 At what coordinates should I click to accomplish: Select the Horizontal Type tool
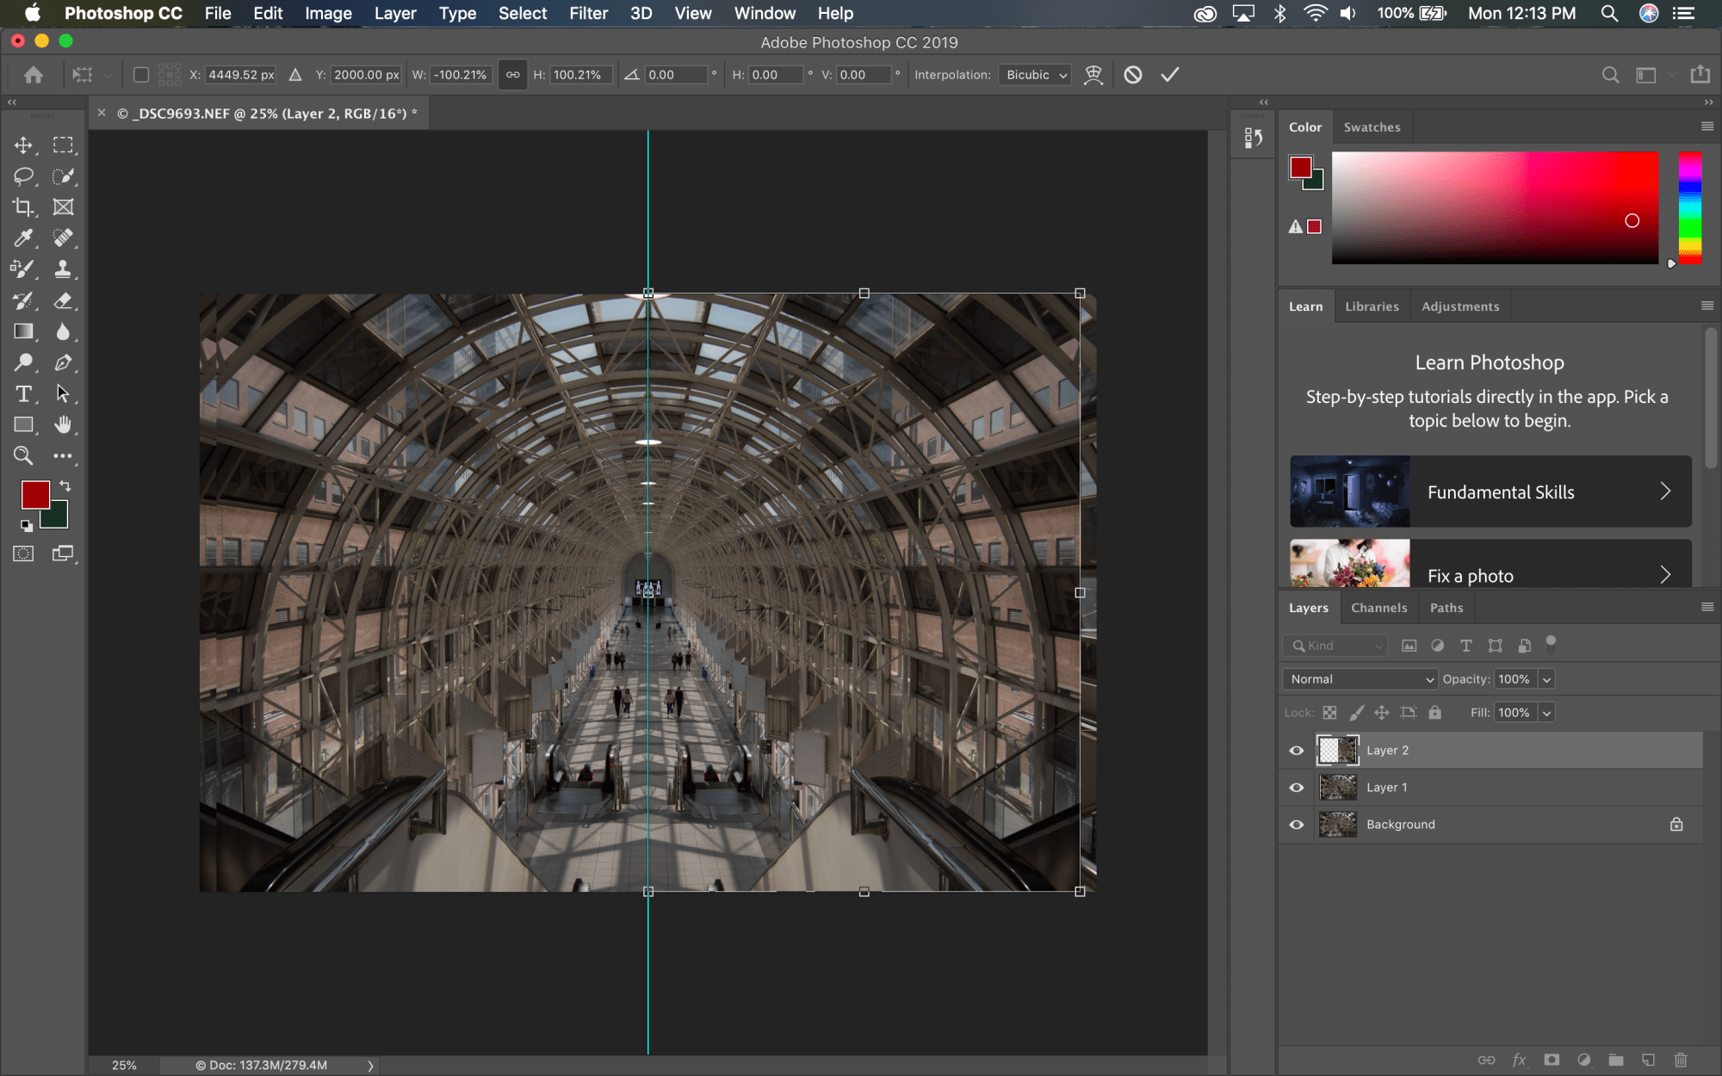click(23, 394)
